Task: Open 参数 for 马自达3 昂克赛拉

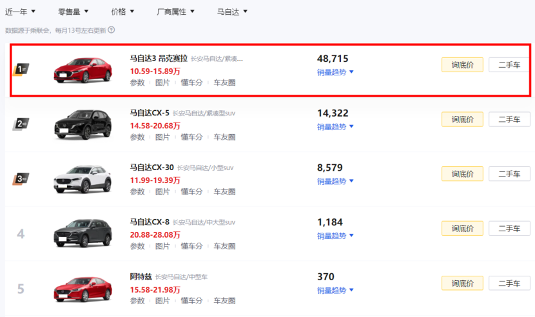Action: tap(137, 82)
